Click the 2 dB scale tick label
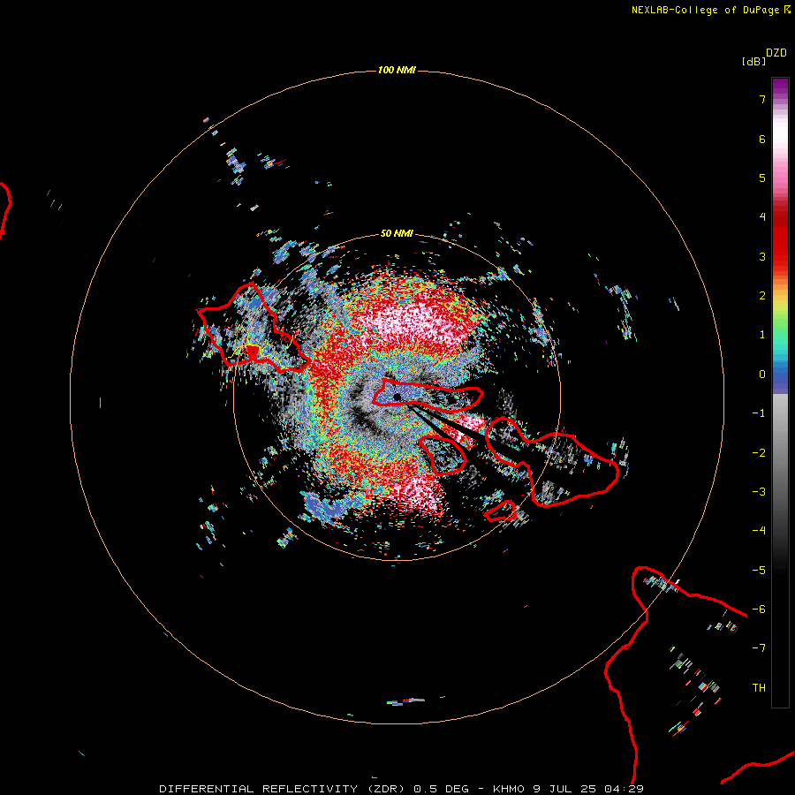 (762, 296)
